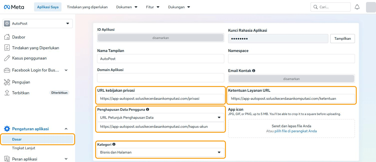376x162 pixels.
Task: Click the Kunci Rahasia Aplikasi field
Action: [x=278, y=38]
